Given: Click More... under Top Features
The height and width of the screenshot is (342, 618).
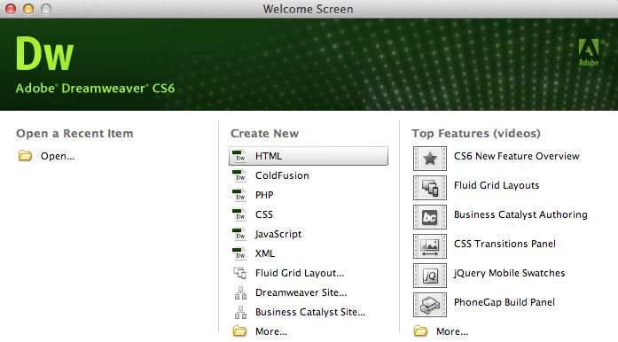Looking at the screenshot, I should coord(452,331).
